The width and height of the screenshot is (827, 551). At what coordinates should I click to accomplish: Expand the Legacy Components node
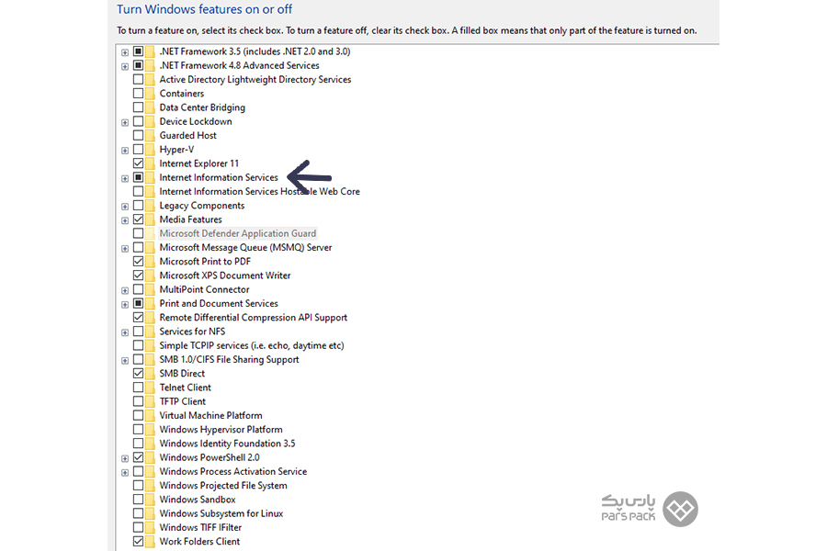pyautogui.click(x=125, y=206)
